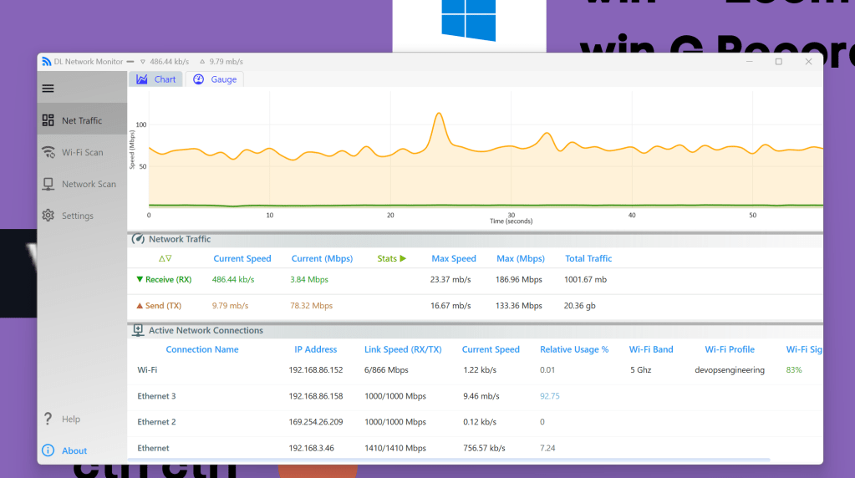Click the Gauge tab's dial icon

point(198,79)
